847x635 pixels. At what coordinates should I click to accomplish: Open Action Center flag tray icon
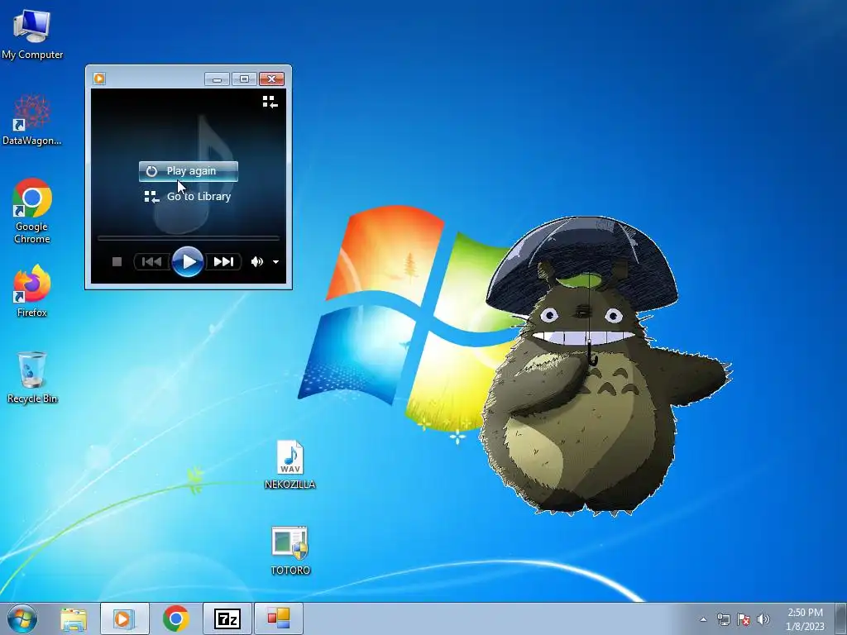[744, 619]
